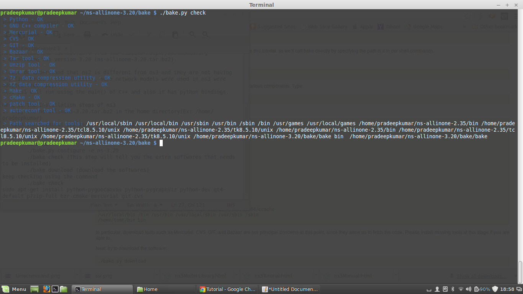This screenshot has width=523, height=294.
Task: Click the terminal cursor at the last prompt
Action: [161, 143]
